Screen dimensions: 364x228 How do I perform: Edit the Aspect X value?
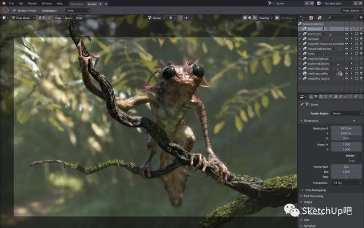point(346,144)
